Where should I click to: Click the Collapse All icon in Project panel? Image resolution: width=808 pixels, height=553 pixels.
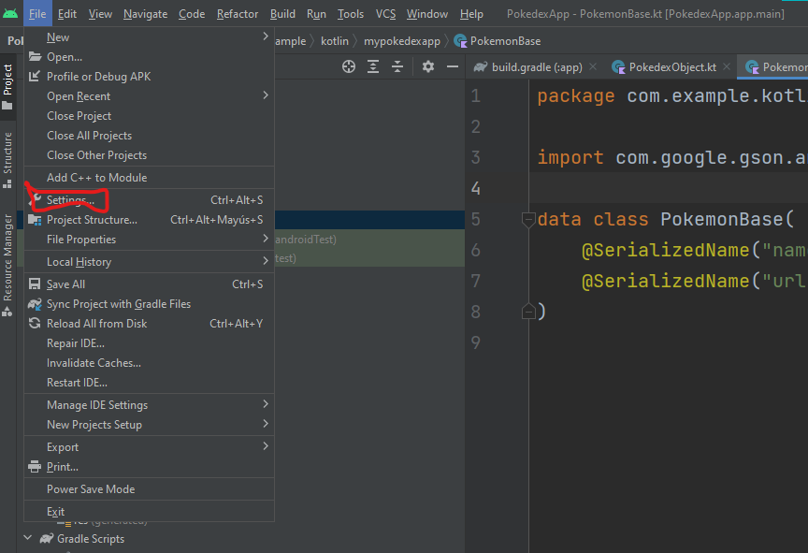point(397,66)
